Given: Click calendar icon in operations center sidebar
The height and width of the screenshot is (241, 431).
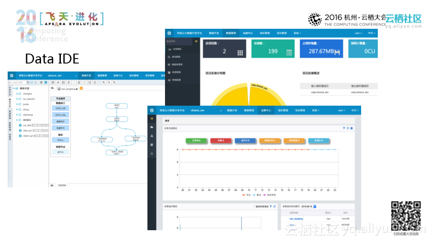Looking at the screenshot, I should [x=152, y=144].
